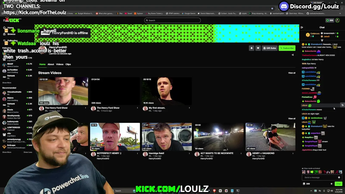This screenshot has width=345, height=194.
Task: Open the Mizkif channel in sidebar
Action: coord(17,65)
